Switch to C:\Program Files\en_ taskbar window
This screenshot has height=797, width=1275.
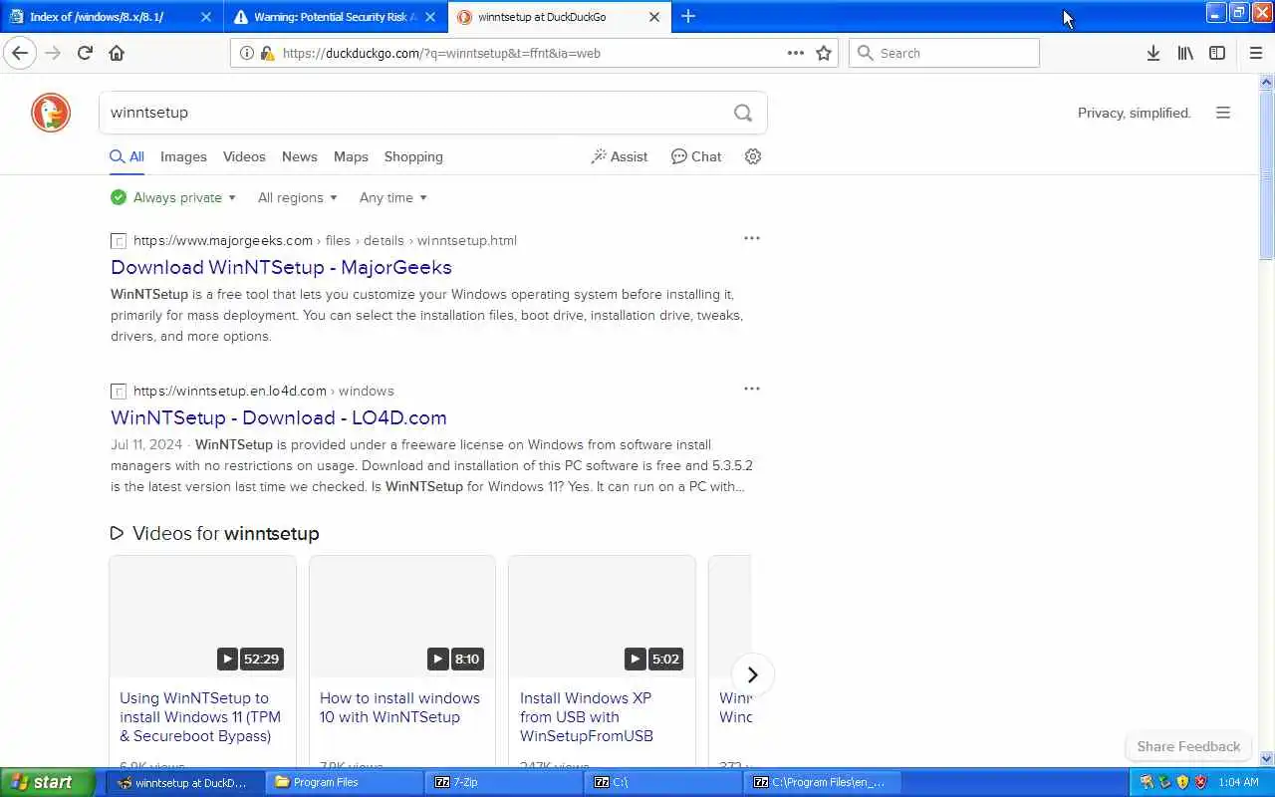point(824,782)
